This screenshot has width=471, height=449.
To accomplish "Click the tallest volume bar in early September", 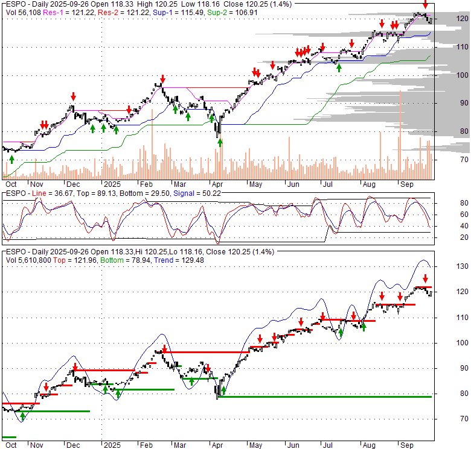I will point(400,134).
